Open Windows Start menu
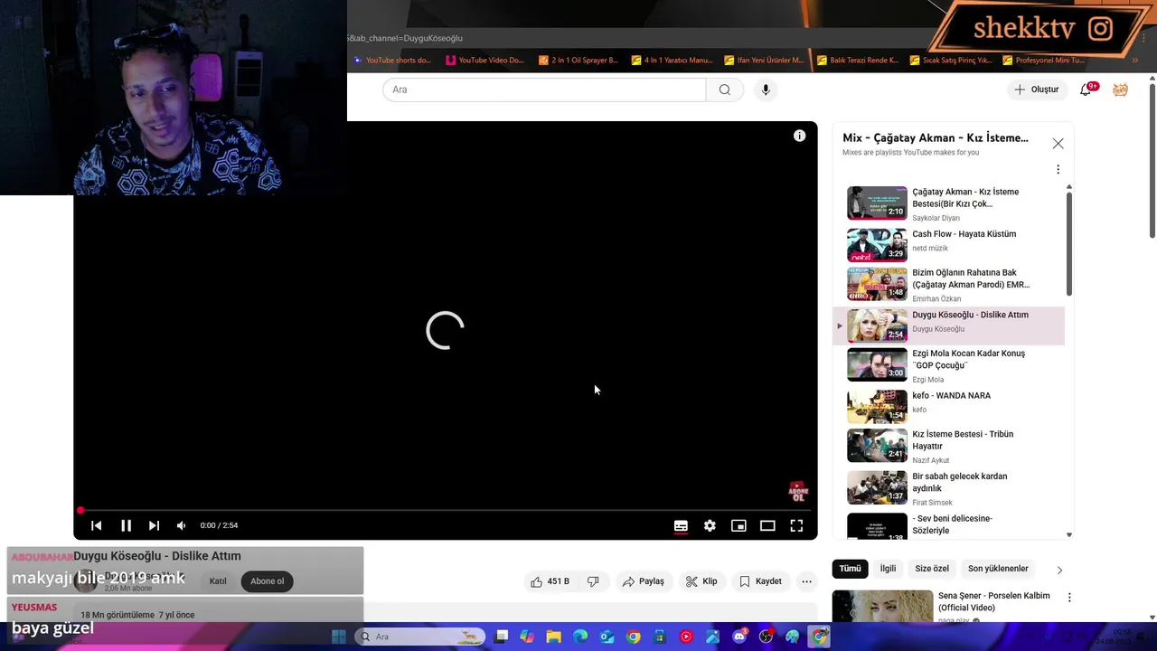This screenshot has height=651, width=1157. coord(339,637)
